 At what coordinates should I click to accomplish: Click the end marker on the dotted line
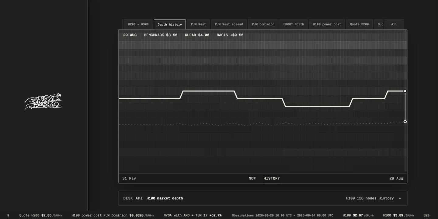(405, 122)
